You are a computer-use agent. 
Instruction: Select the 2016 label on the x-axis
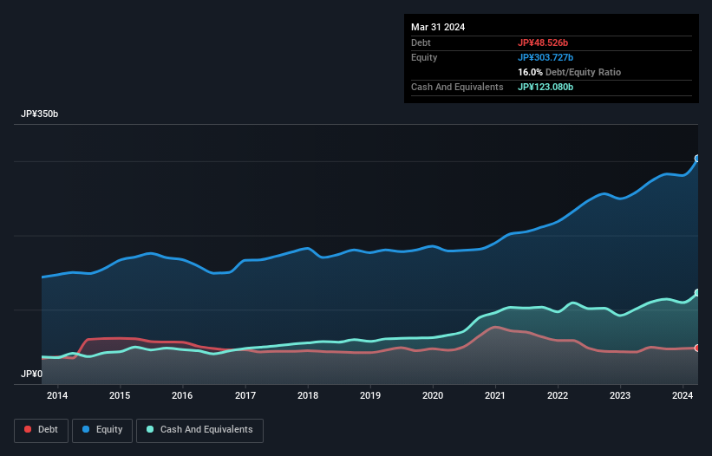coord(182,396)
